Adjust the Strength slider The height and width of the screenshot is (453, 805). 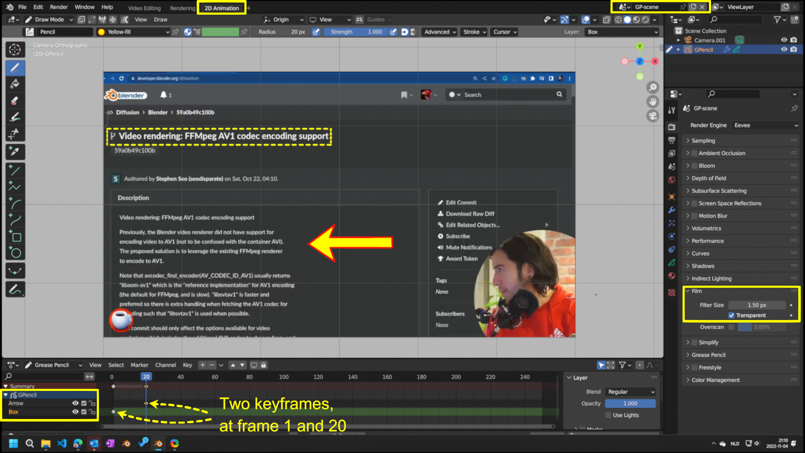click(x=356, y=32)
